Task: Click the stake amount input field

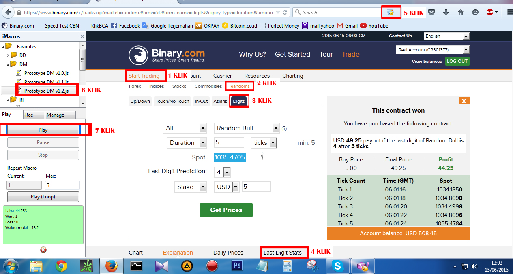Action: (256, 187)
